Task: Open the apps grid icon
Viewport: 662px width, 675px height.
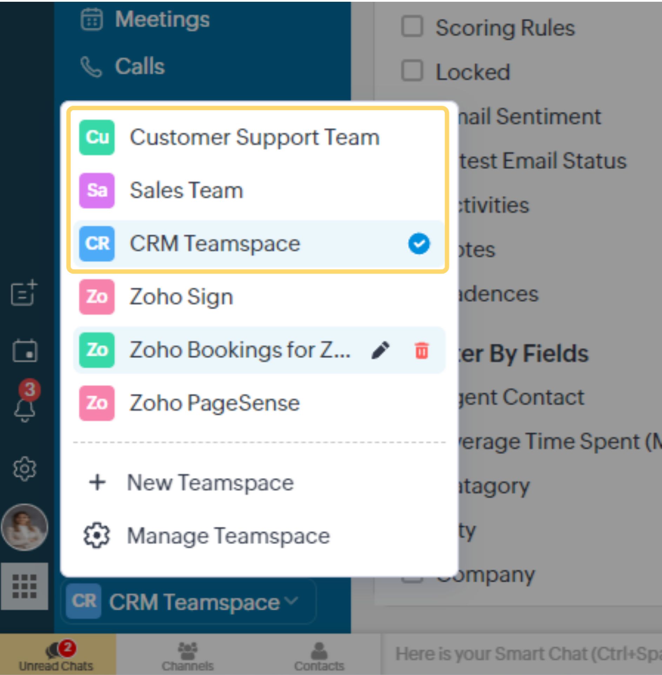Action: [25, 587]
